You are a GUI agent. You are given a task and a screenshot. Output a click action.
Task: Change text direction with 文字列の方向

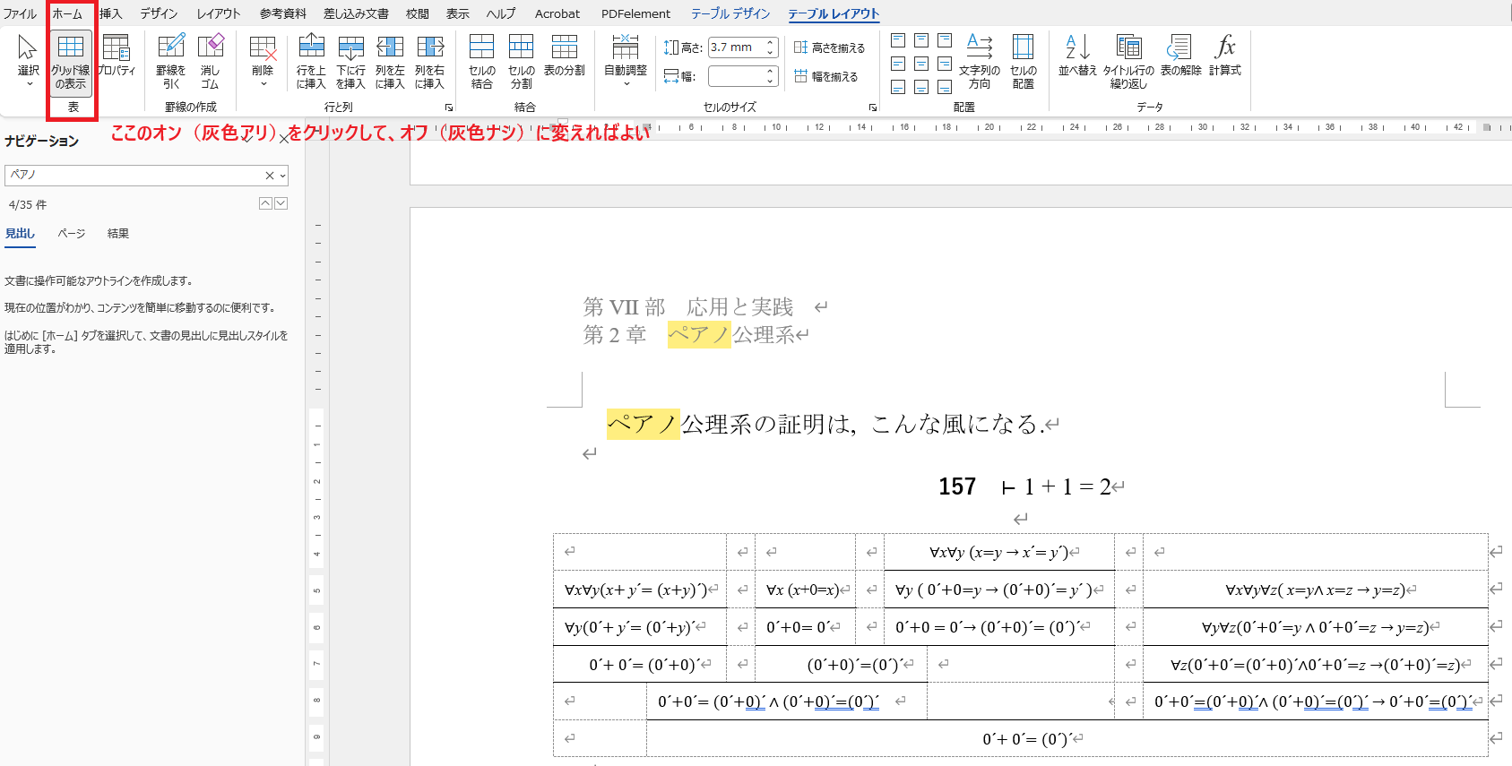pos(980,61)
